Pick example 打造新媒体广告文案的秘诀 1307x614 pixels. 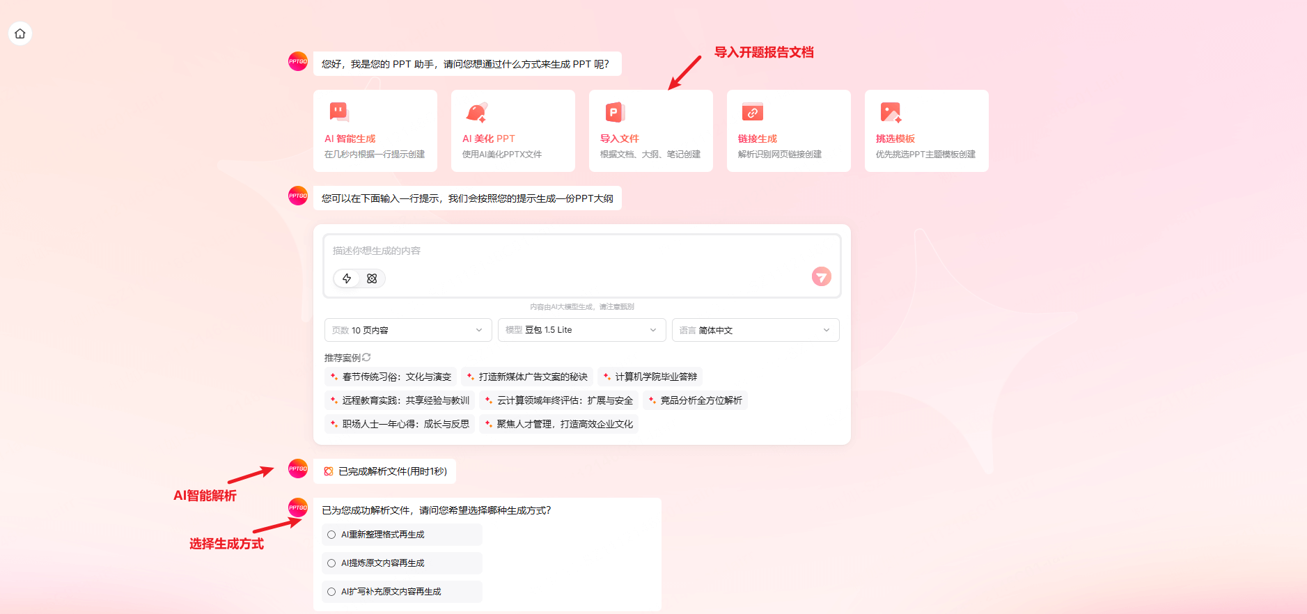pos(527,377)
